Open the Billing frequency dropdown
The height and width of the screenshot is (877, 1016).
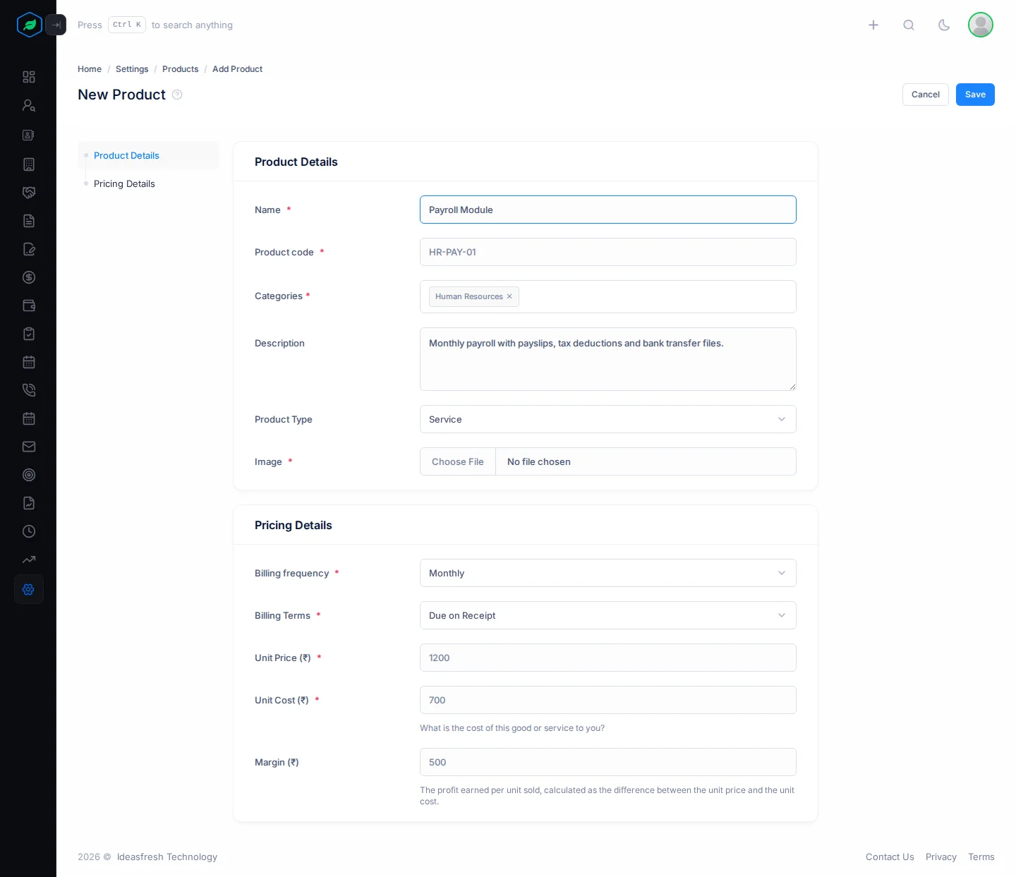[608, 573]
